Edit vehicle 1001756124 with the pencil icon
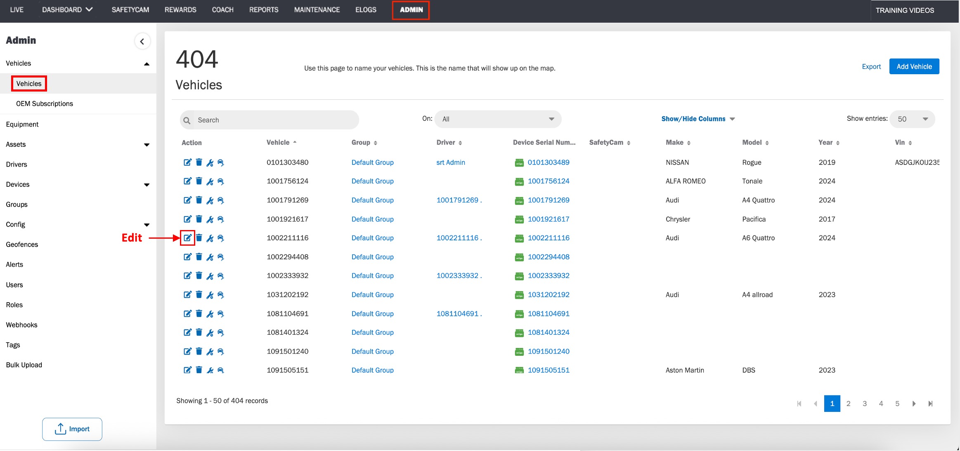This screenshot has width=960, height=451. coord(187,181)
